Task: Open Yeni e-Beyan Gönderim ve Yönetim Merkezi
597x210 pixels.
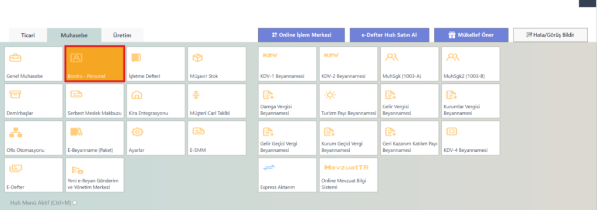Action: [x=95, y=175]
